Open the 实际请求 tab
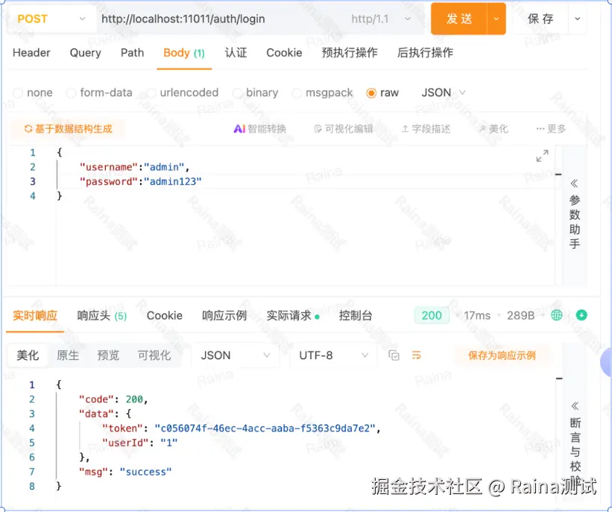 coord(293,315)
